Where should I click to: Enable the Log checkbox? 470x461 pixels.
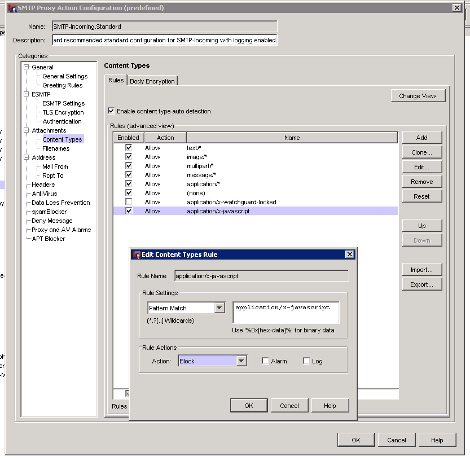(x=306, y=361)
